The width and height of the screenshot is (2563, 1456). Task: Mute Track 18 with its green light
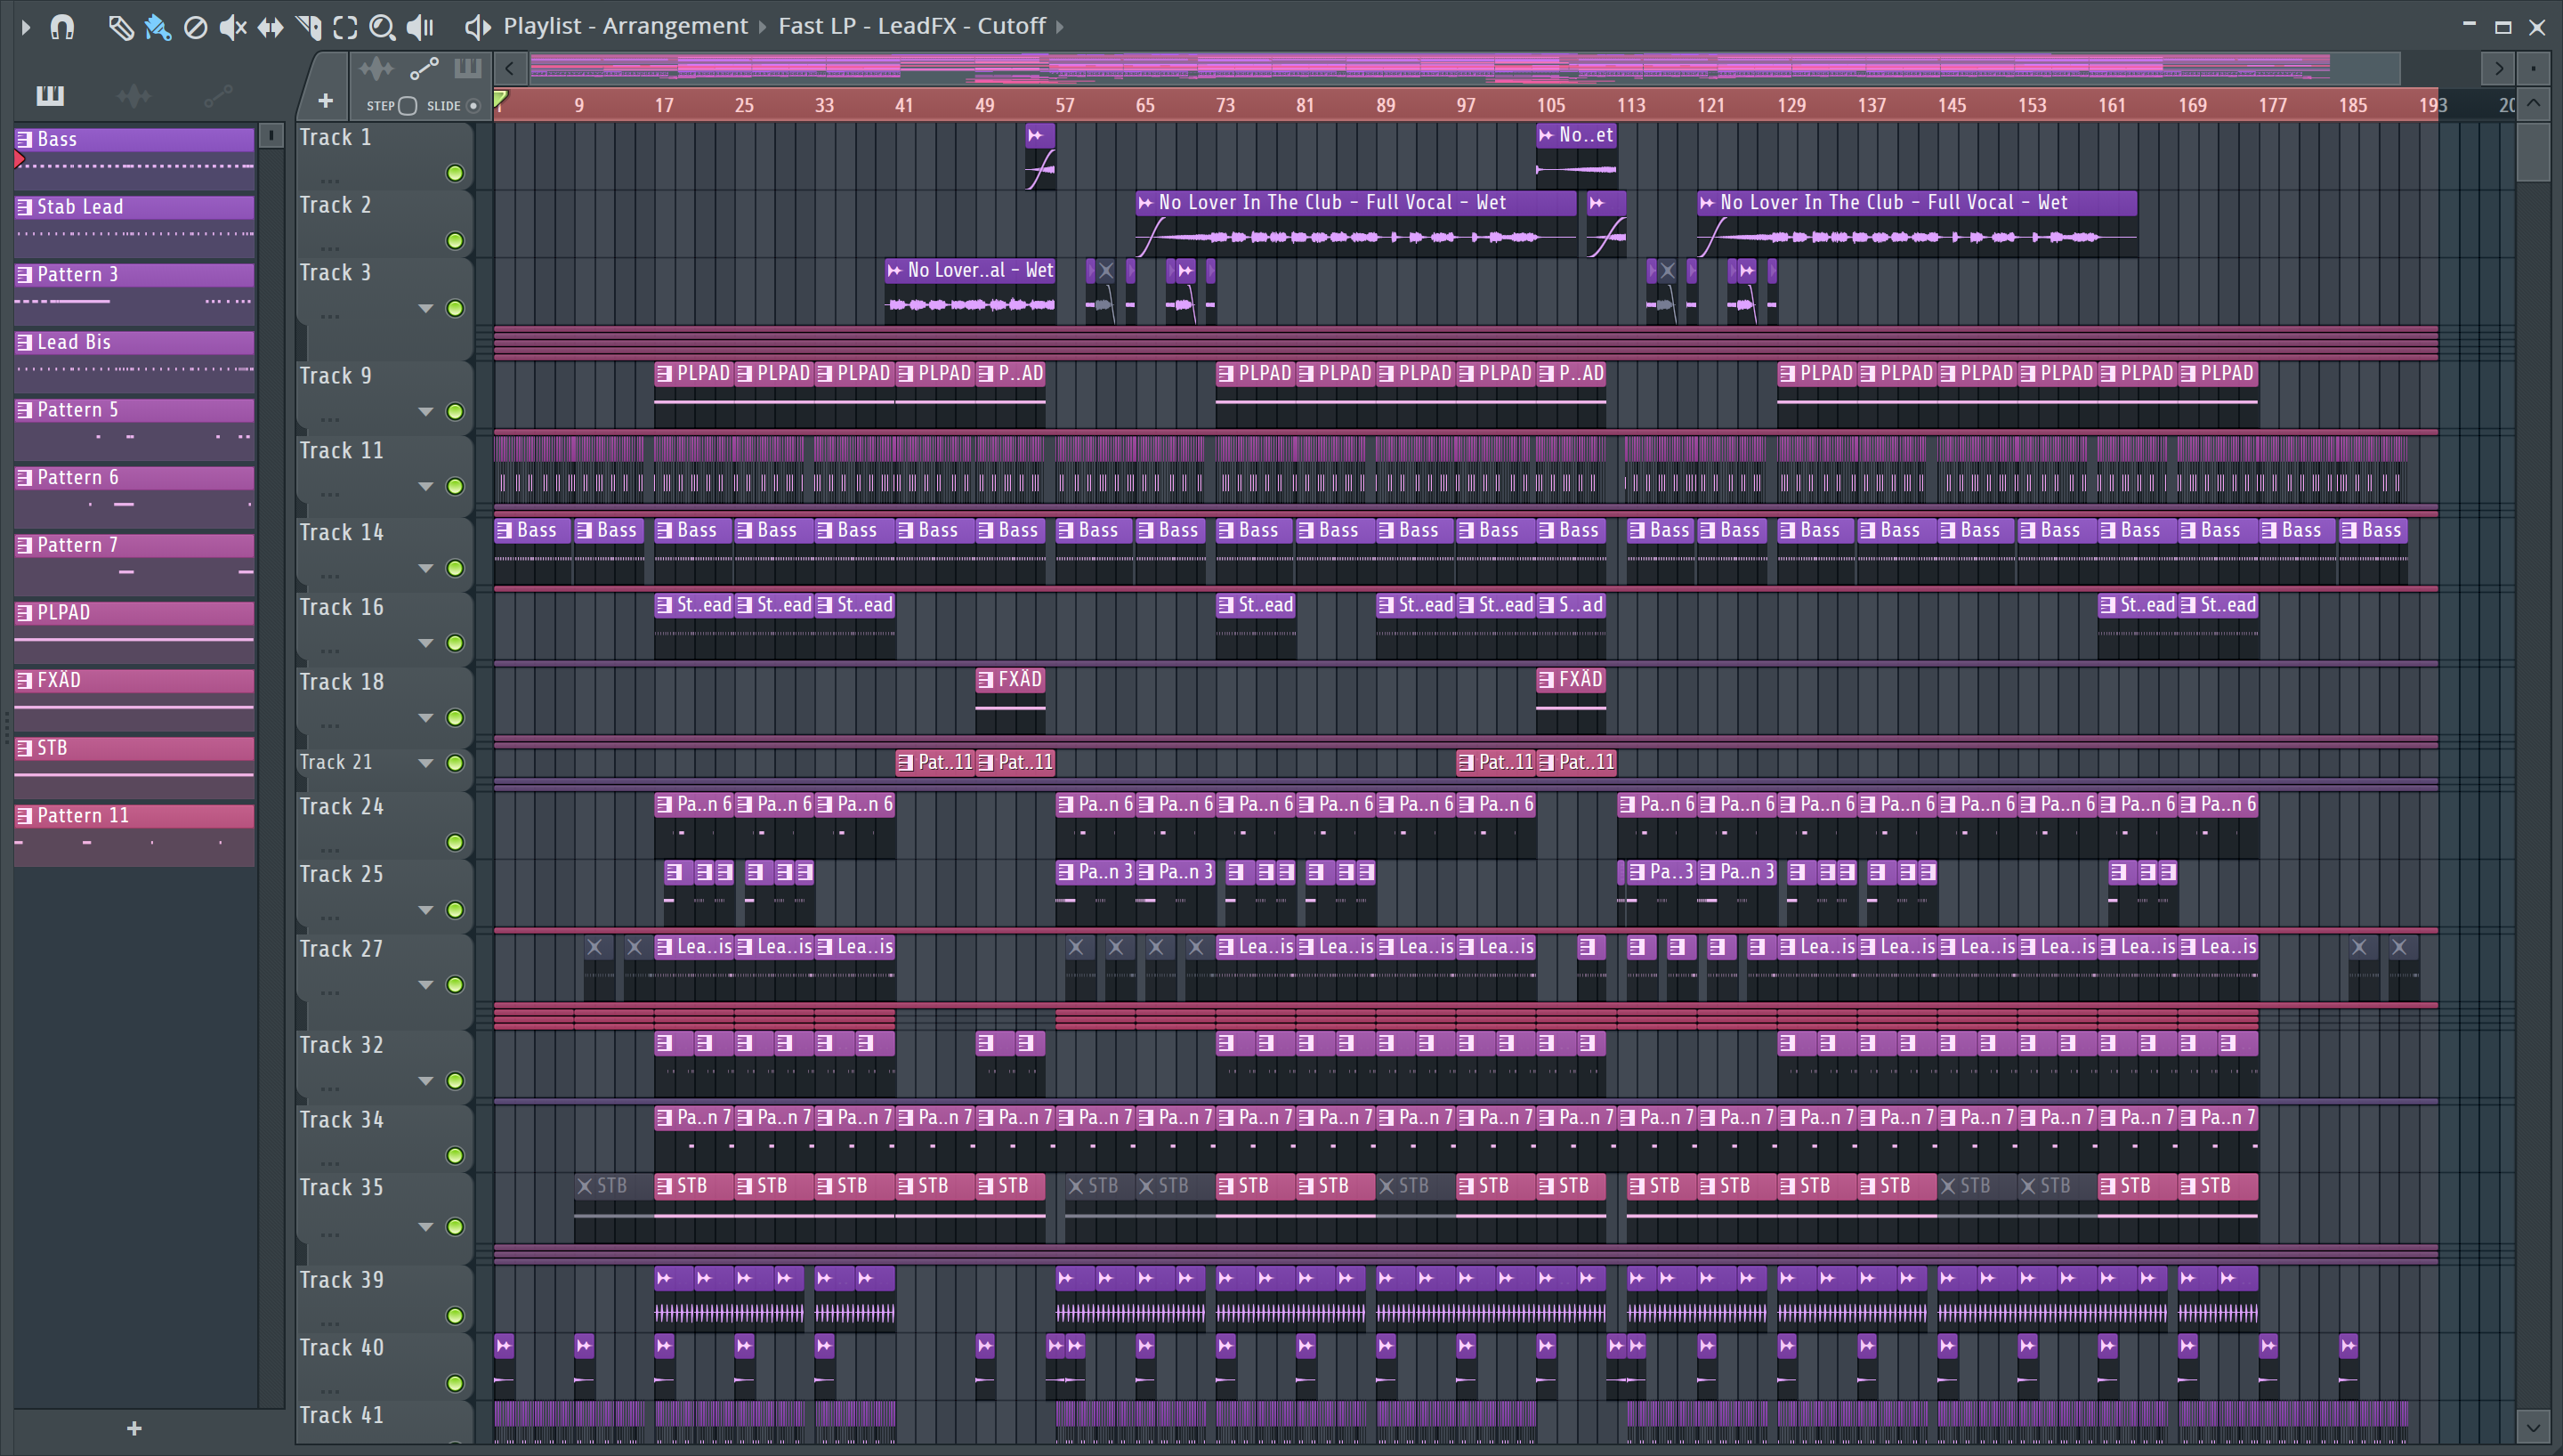(x=455, y=717)
